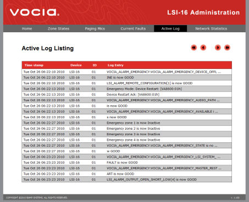Select the Active Log tab
Viewport: 249px width, 202px height.
click(170, 28)
